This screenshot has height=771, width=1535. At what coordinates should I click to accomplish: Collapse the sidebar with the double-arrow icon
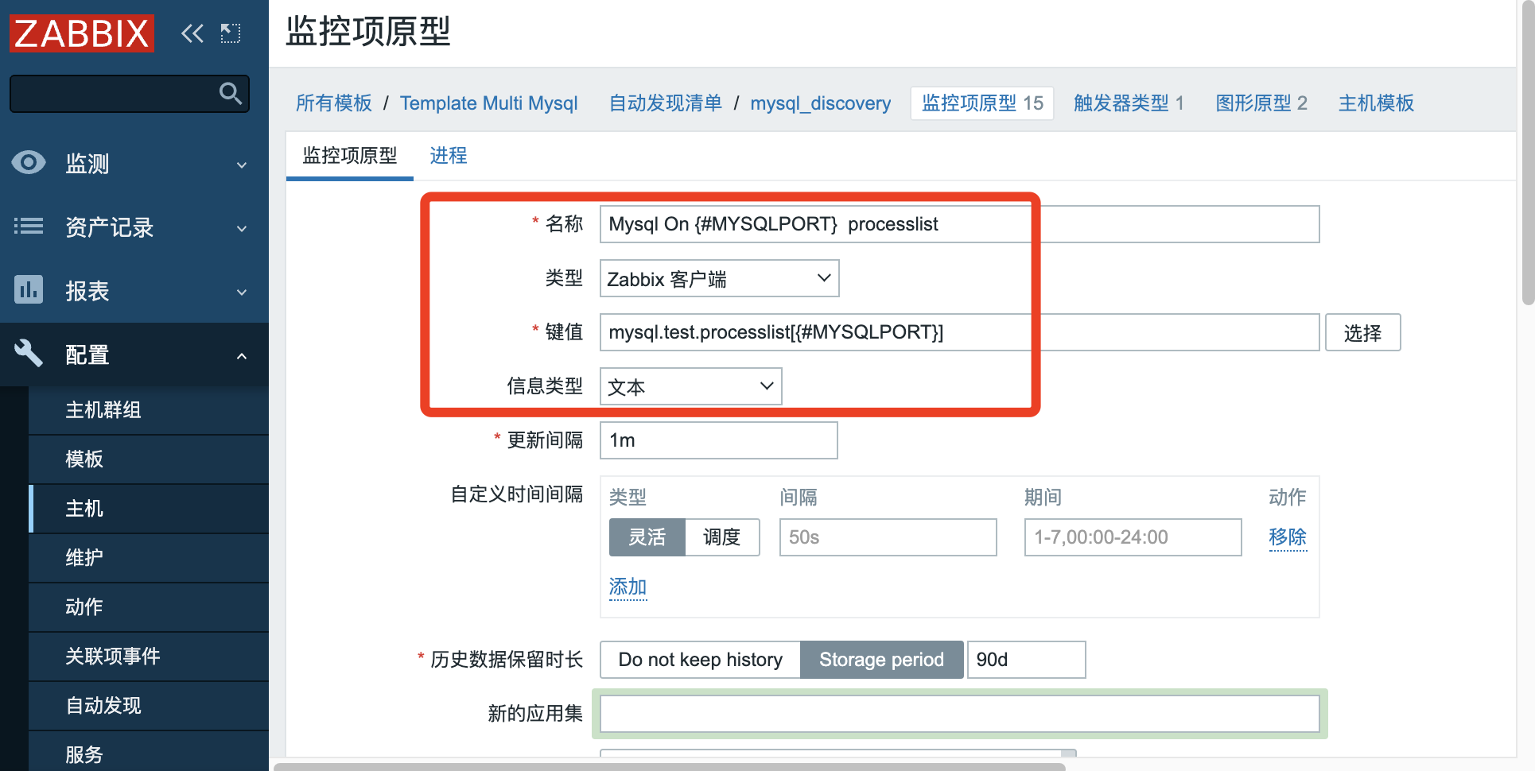click(x=192, y=33)
